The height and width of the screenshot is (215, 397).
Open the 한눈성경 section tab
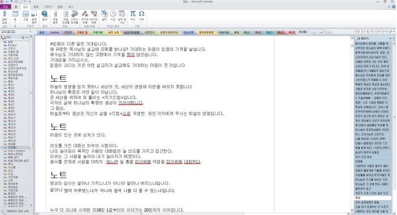(x=188, y=32)
